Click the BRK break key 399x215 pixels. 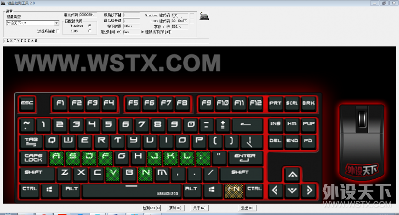(309, 103)
